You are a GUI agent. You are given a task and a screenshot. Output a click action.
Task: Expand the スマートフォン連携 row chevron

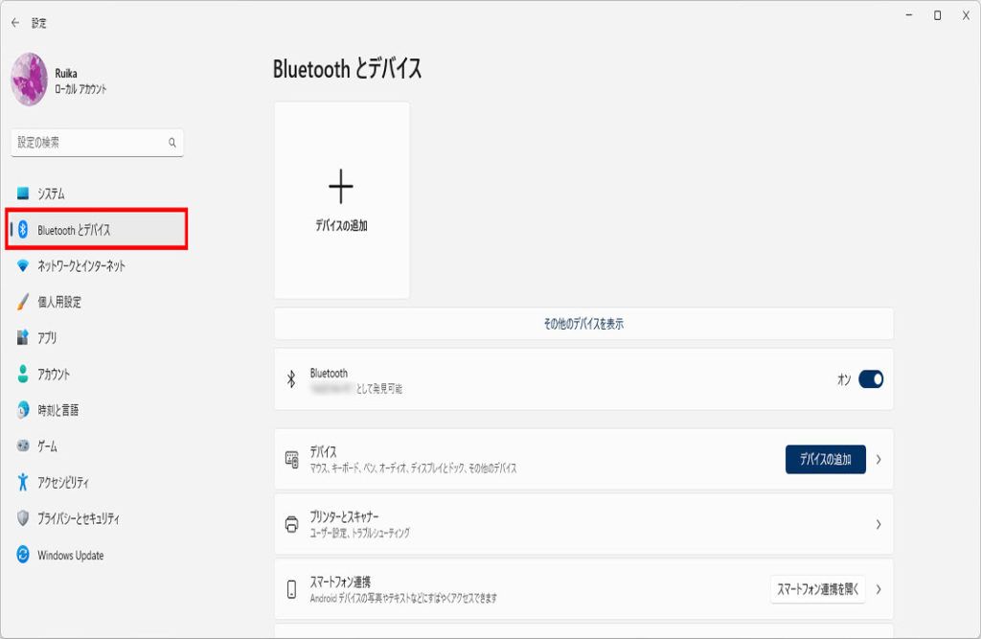tap(878, 590)
